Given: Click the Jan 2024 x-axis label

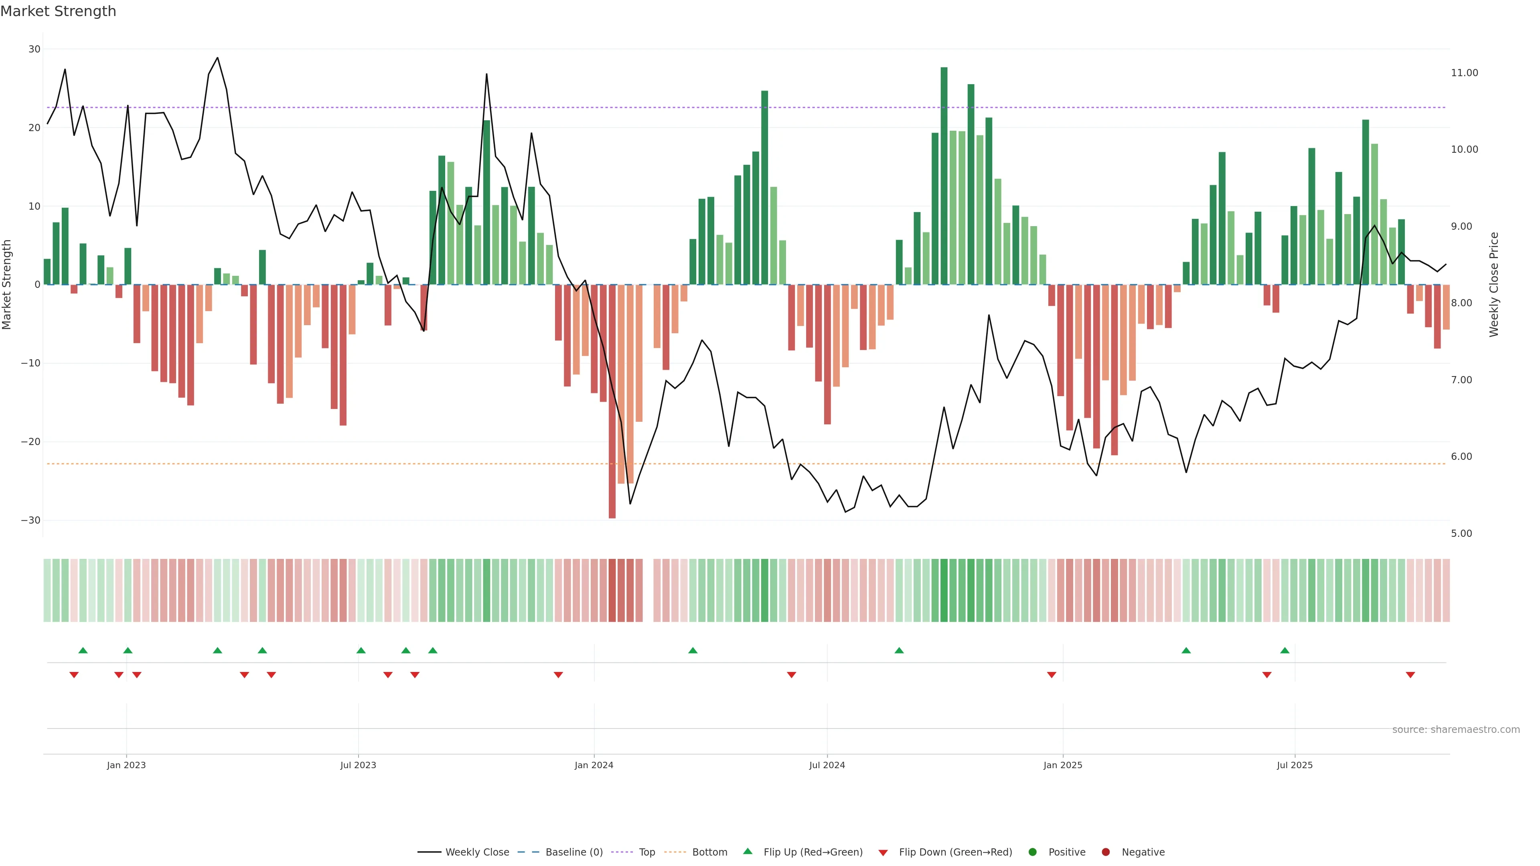Looking at the screenshot, I should [594, 765].
